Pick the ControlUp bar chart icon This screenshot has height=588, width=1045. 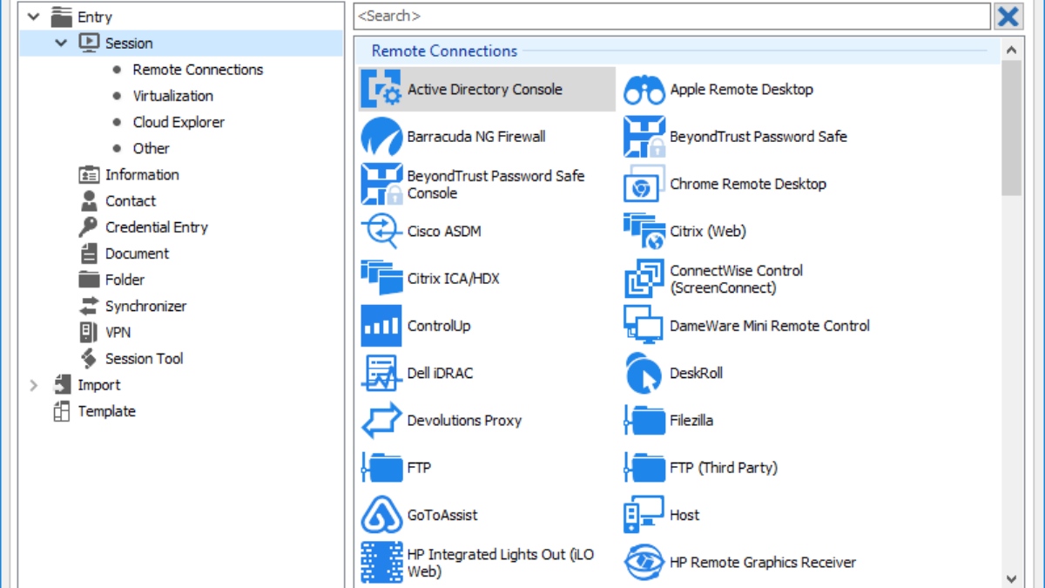[x=381, y=326]
